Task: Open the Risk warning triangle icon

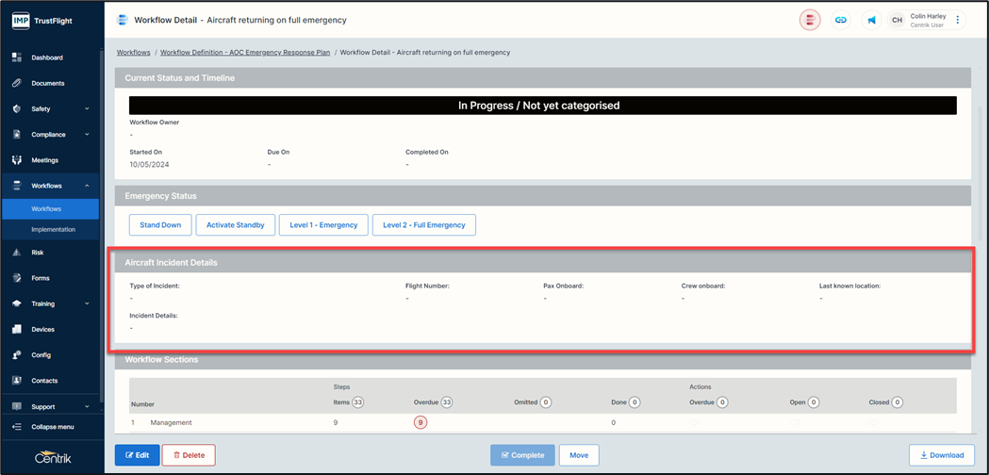Action: pyautogui.click(x=18, y=253)
